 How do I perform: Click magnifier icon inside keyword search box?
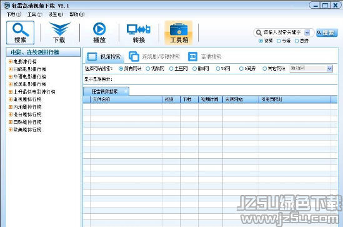click(259, 33)
